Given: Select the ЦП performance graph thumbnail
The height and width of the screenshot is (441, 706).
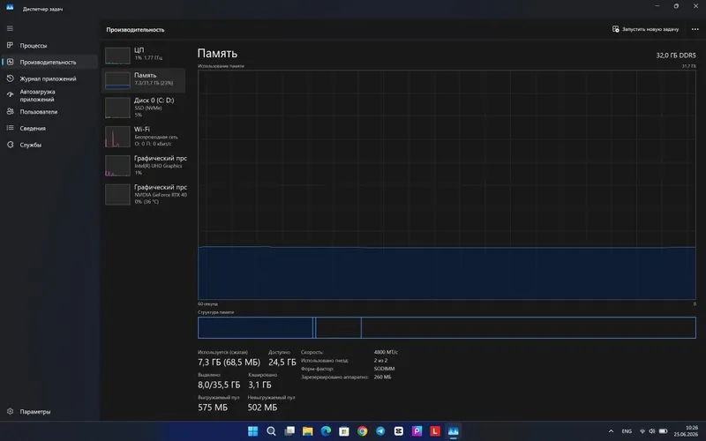Looking at the screenshot, I should coord(117,56).
